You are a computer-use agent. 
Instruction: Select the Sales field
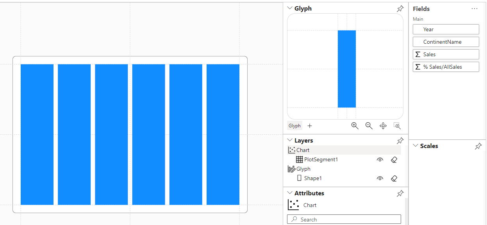pos(446,54)
